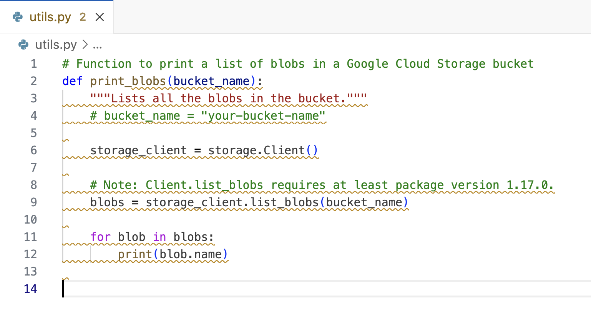Viewport: 591px width, 314px height.
Task: Click storage_client variable on line 6
Action: pos(138,150)
